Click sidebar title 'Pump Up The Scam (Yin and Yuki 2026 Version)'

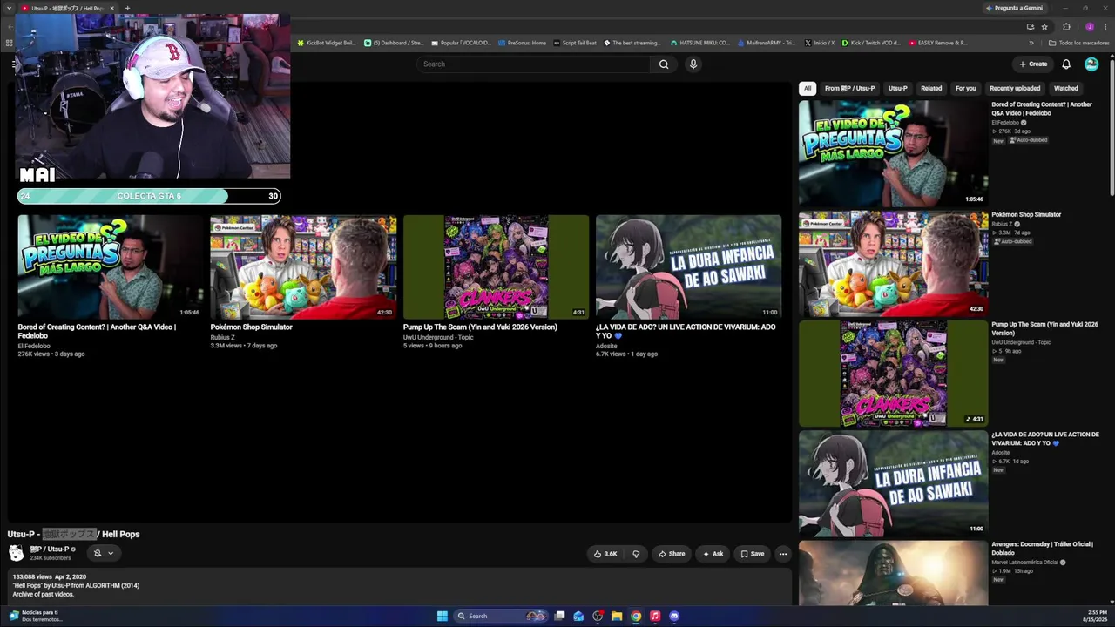(x=1044, y=328)
